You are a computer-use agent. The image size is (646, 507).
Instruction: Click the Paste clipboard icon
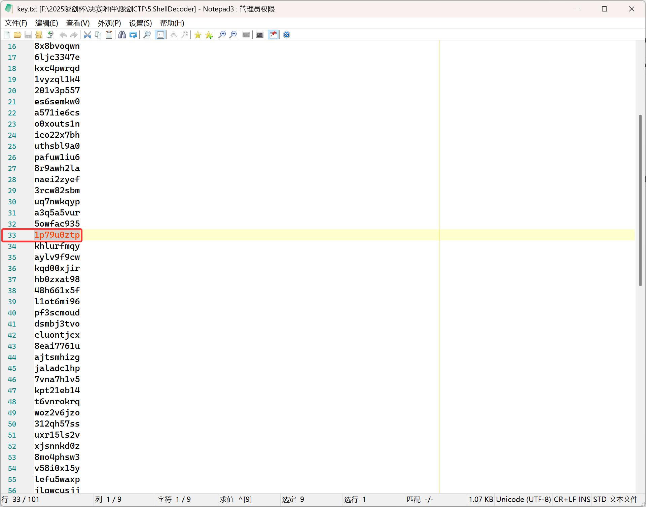(x=109, y=35)
